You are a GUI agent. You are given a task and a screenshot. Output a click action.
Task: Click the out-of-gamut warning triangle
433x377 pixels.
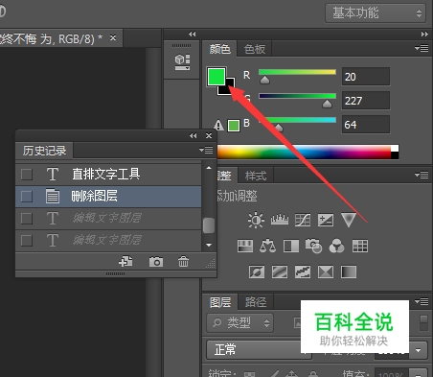[x=218, y=125]
